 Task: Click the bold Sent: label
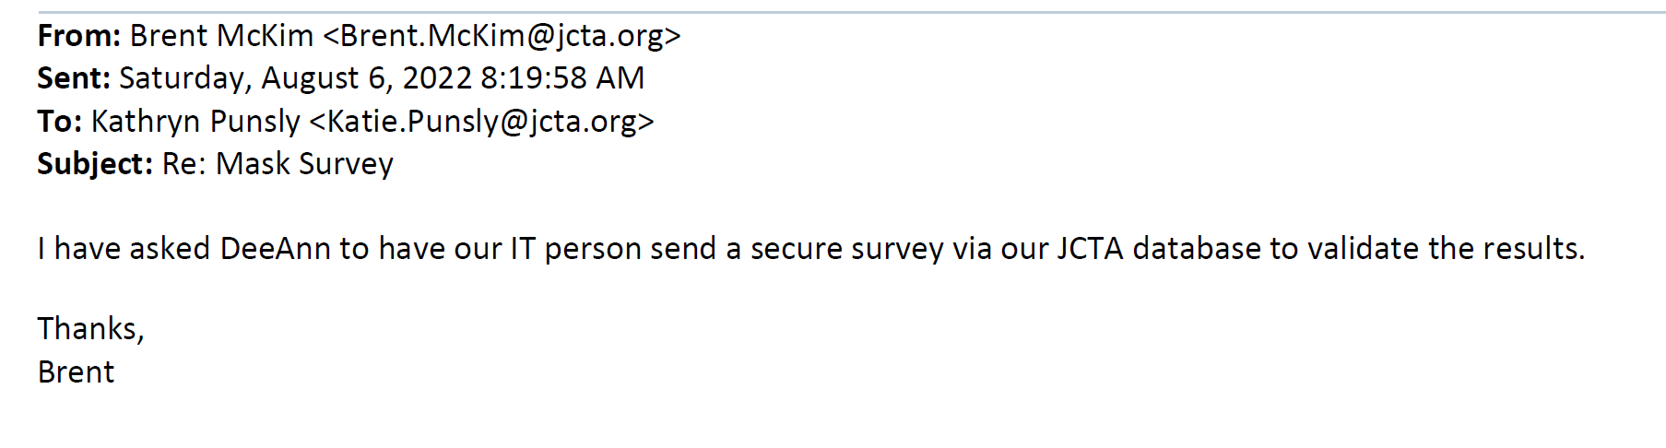pyautogui.click(x=74, y=78)
